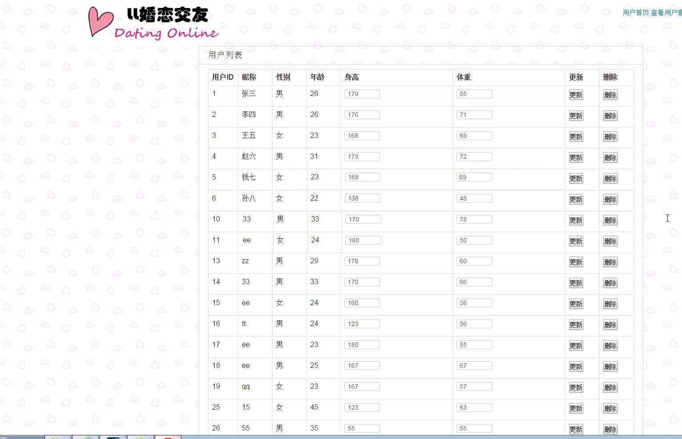Focus 张三's weight field showing 55

click(474, 94)
